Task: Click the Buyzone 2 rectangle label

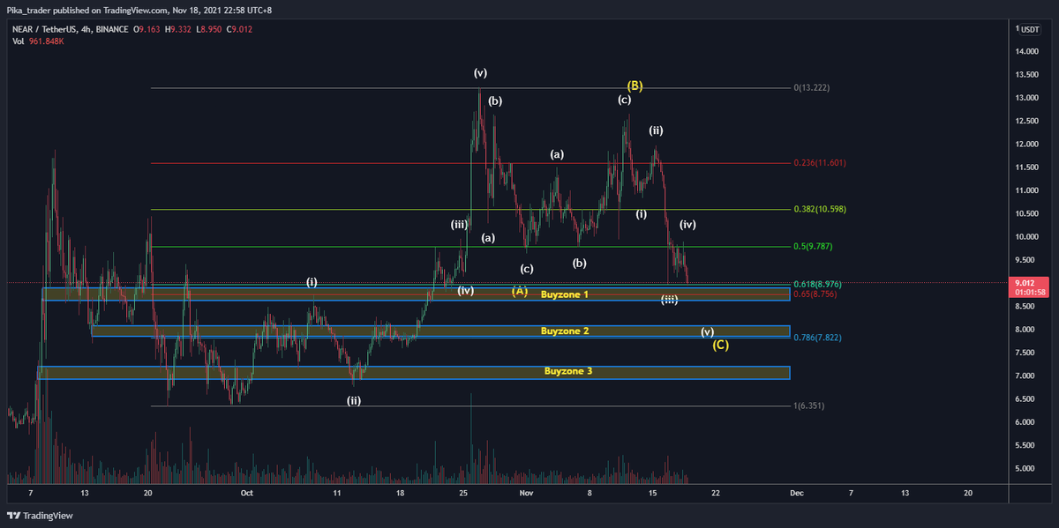Action: coord(565,331)
